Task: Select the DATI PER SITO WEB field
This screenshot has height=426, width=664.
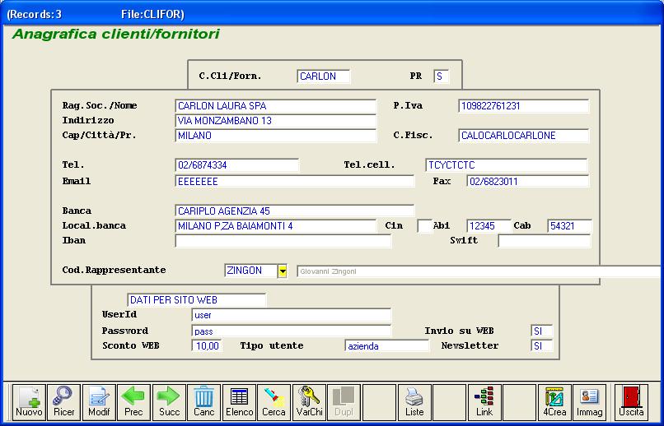Action: (x=197, y=300)
